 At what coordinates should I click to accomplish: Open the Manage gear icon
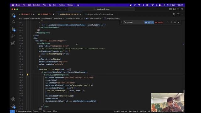click(13, 106)
